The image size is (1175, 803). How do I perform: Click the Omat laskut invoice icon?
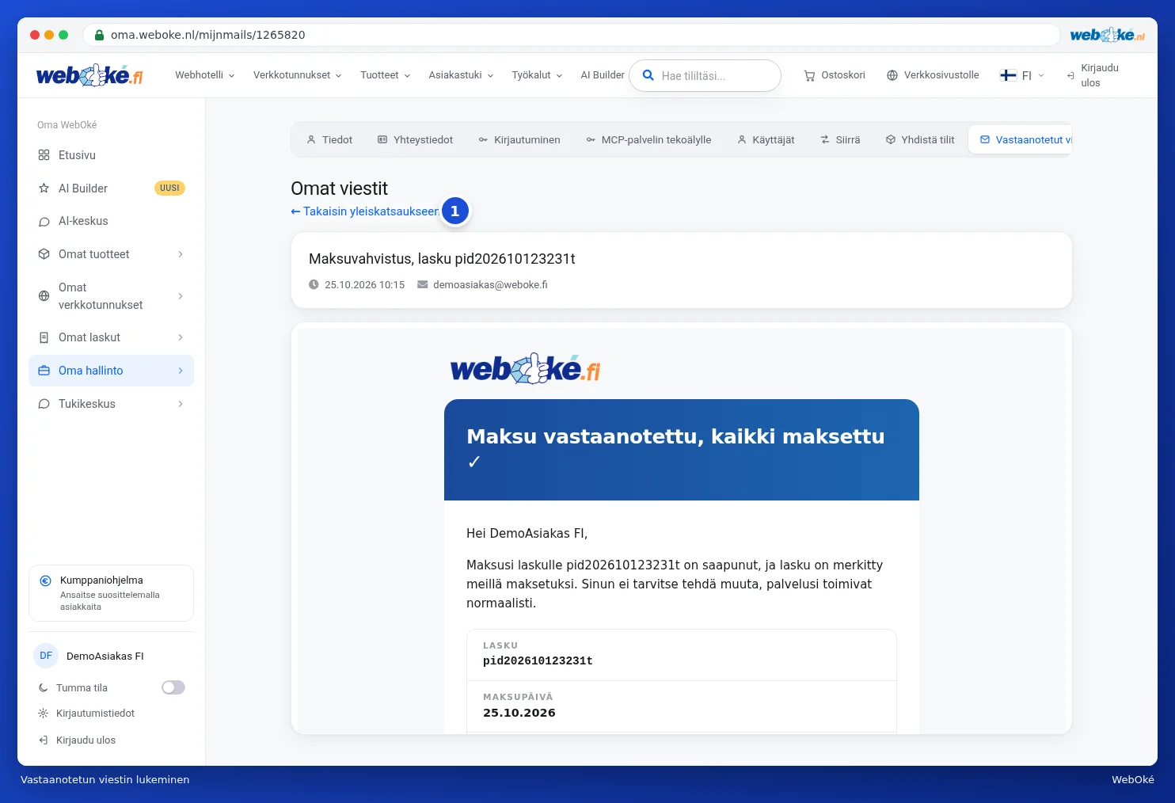[44, 337]
